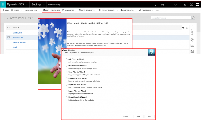
Task: Click the NEW command button
Action: [6, 10]
